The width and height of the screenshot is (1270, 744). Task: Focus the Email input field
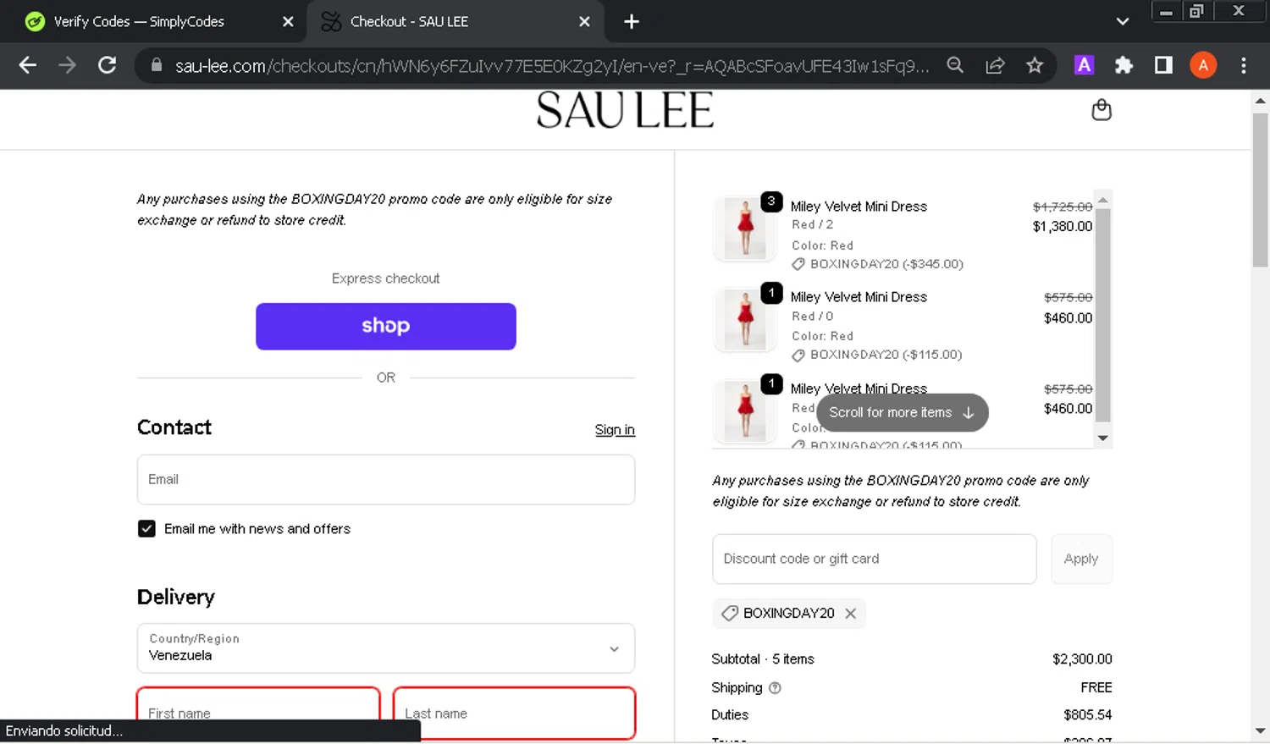pos(386,480)
